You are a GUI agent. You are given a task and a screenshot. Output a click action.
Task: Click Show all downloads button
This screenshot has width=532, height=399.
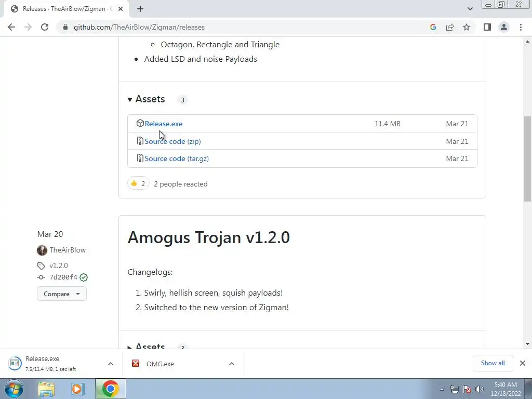click(x=493, y=363)
